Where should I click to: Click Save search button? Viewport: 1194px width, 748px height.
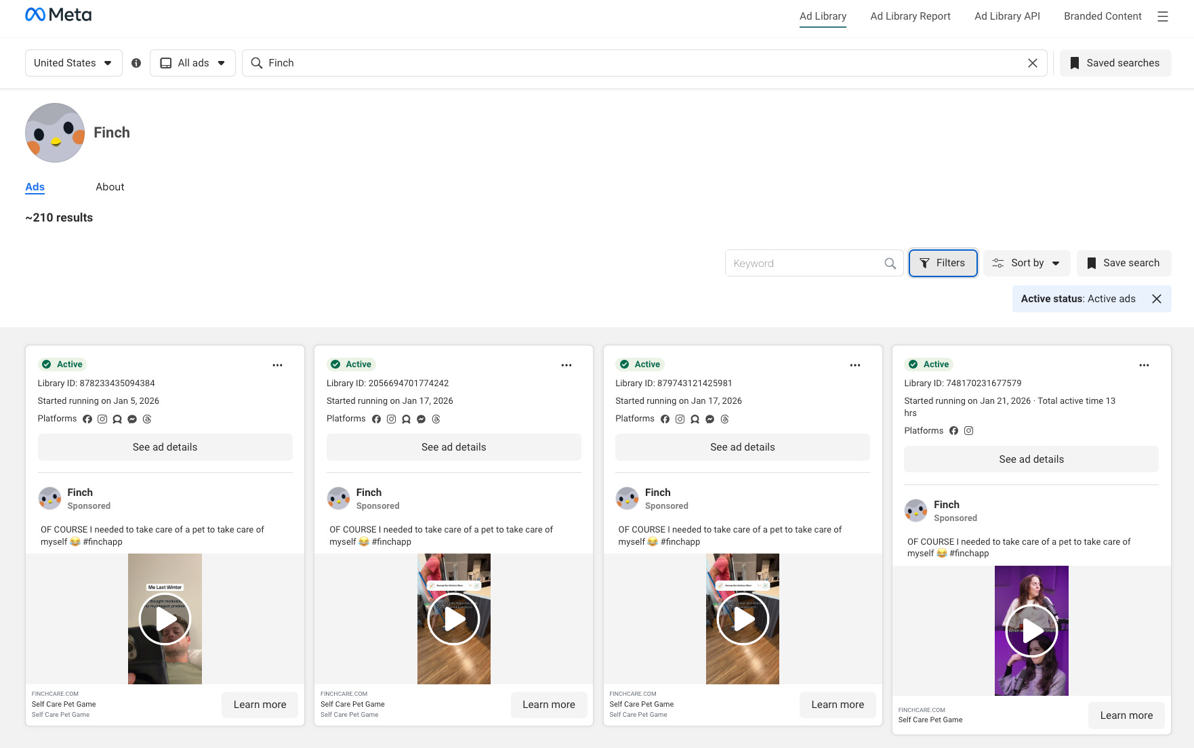(x=1124, y=263)
